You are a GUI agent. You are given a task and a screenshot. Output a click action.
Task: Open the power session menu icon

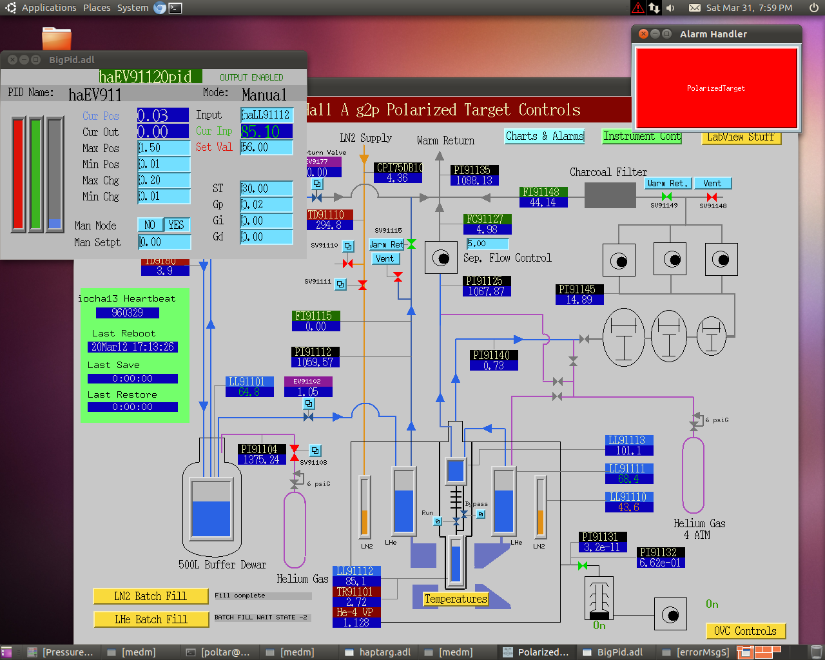click(x=813, y=8)
